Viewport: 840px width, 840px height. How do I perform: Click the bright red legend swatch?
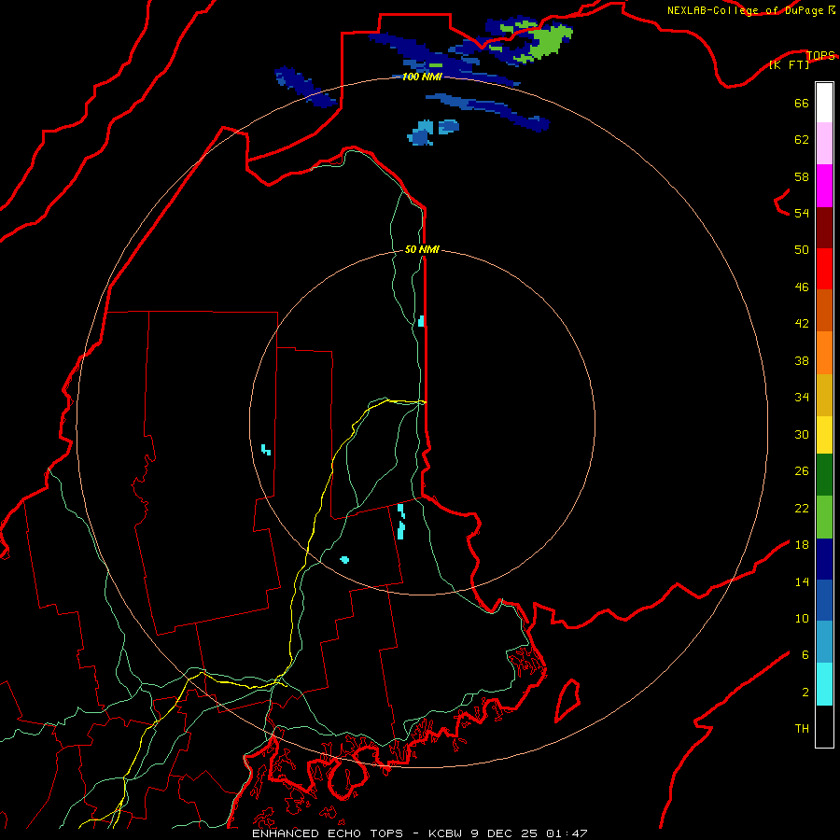click(824, 269)
